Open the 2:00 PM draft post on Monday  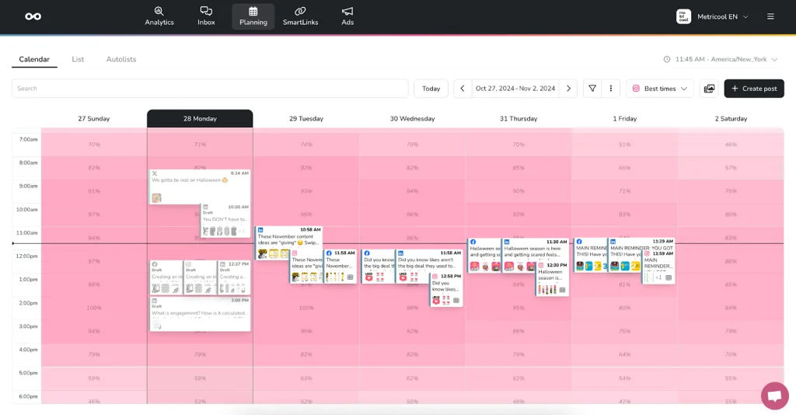click(200, 313)
